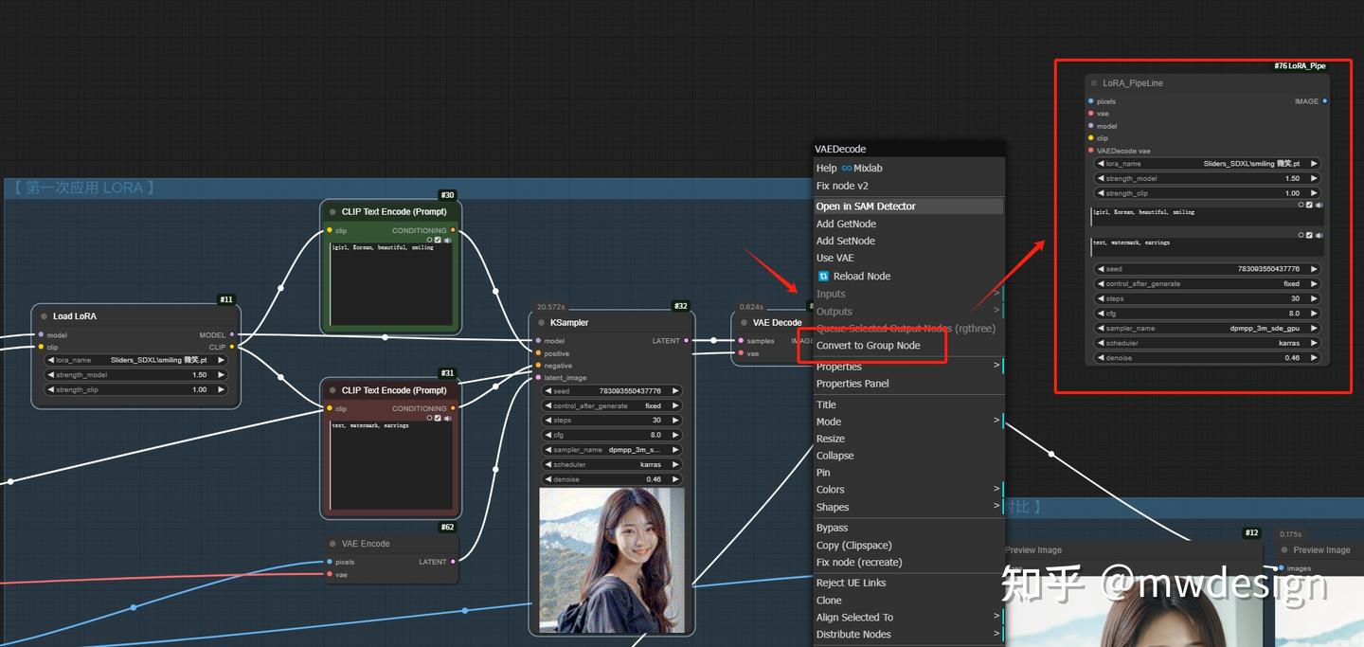
Task: Adjust the denoise value widget on KSampler
Action: point(611,478)
